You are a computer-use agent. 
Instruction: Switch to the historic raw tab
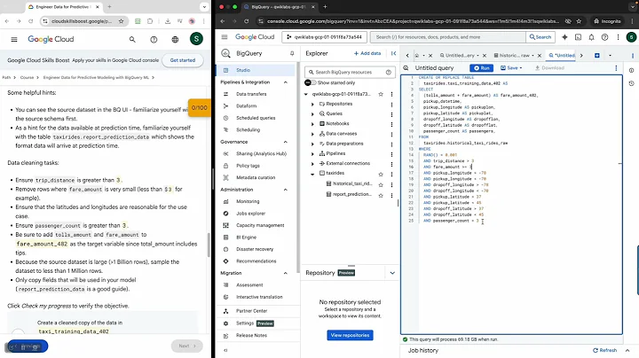point(514,55)
